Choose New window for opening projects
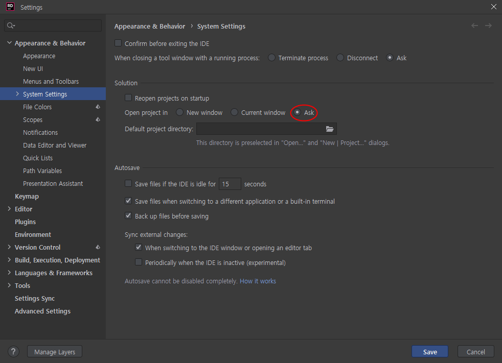The image size is (502, 363). point(179,112)
